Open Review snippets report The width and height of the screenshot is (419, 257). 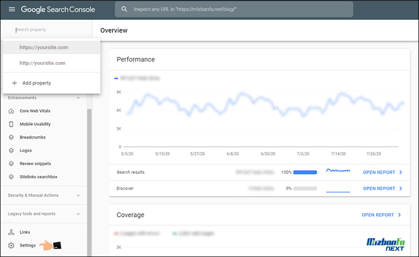(35, 163)
